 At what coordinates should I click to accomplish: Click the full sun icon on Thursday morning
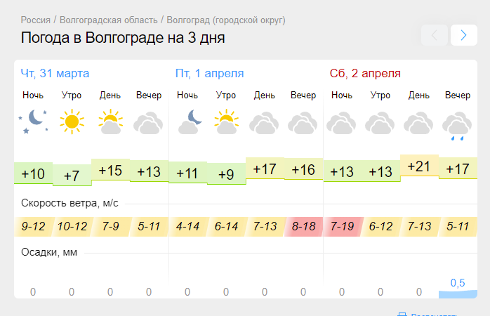[72, 121]
